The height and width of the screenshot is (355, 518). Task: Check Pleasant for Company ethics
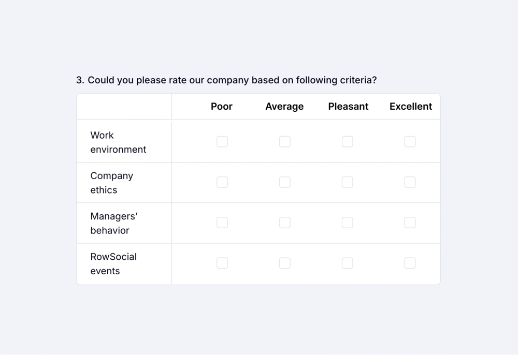(x=348, y=182)
